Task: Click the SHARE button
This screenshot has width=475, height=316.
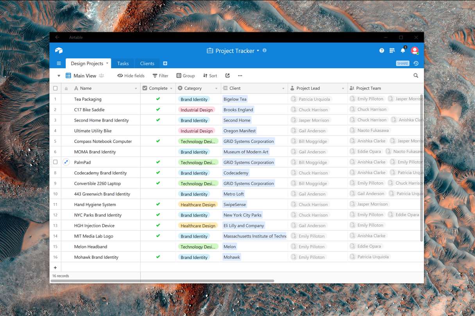Action: coord(403,63)
